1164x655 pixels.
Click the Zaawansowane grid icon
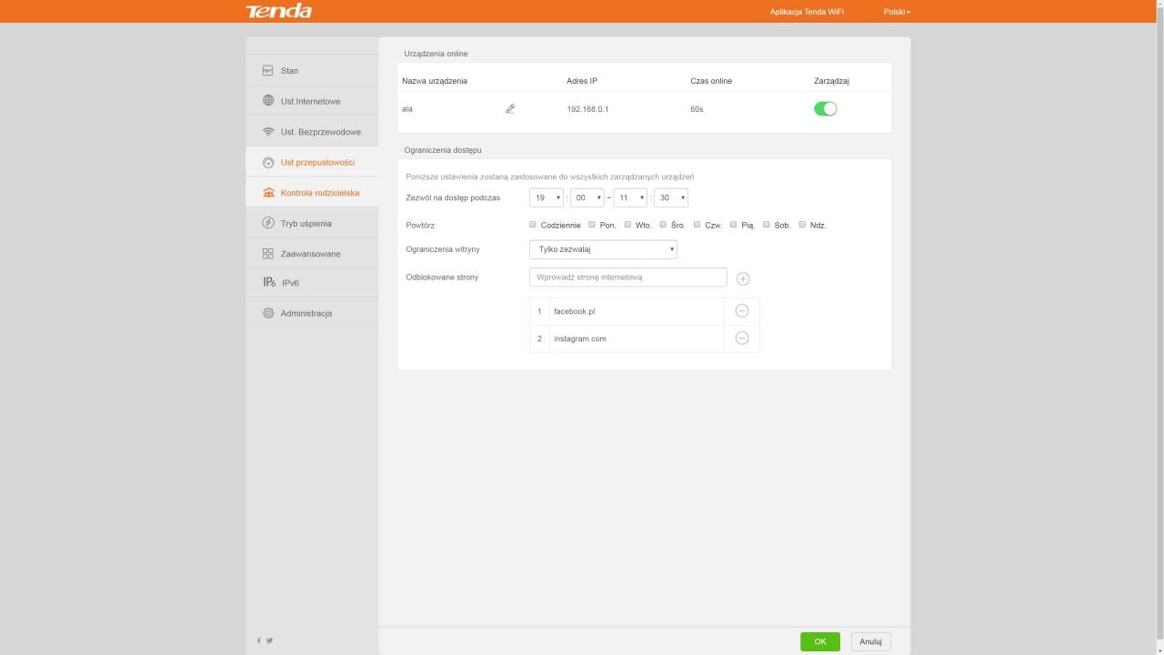[x=267, y=254]
